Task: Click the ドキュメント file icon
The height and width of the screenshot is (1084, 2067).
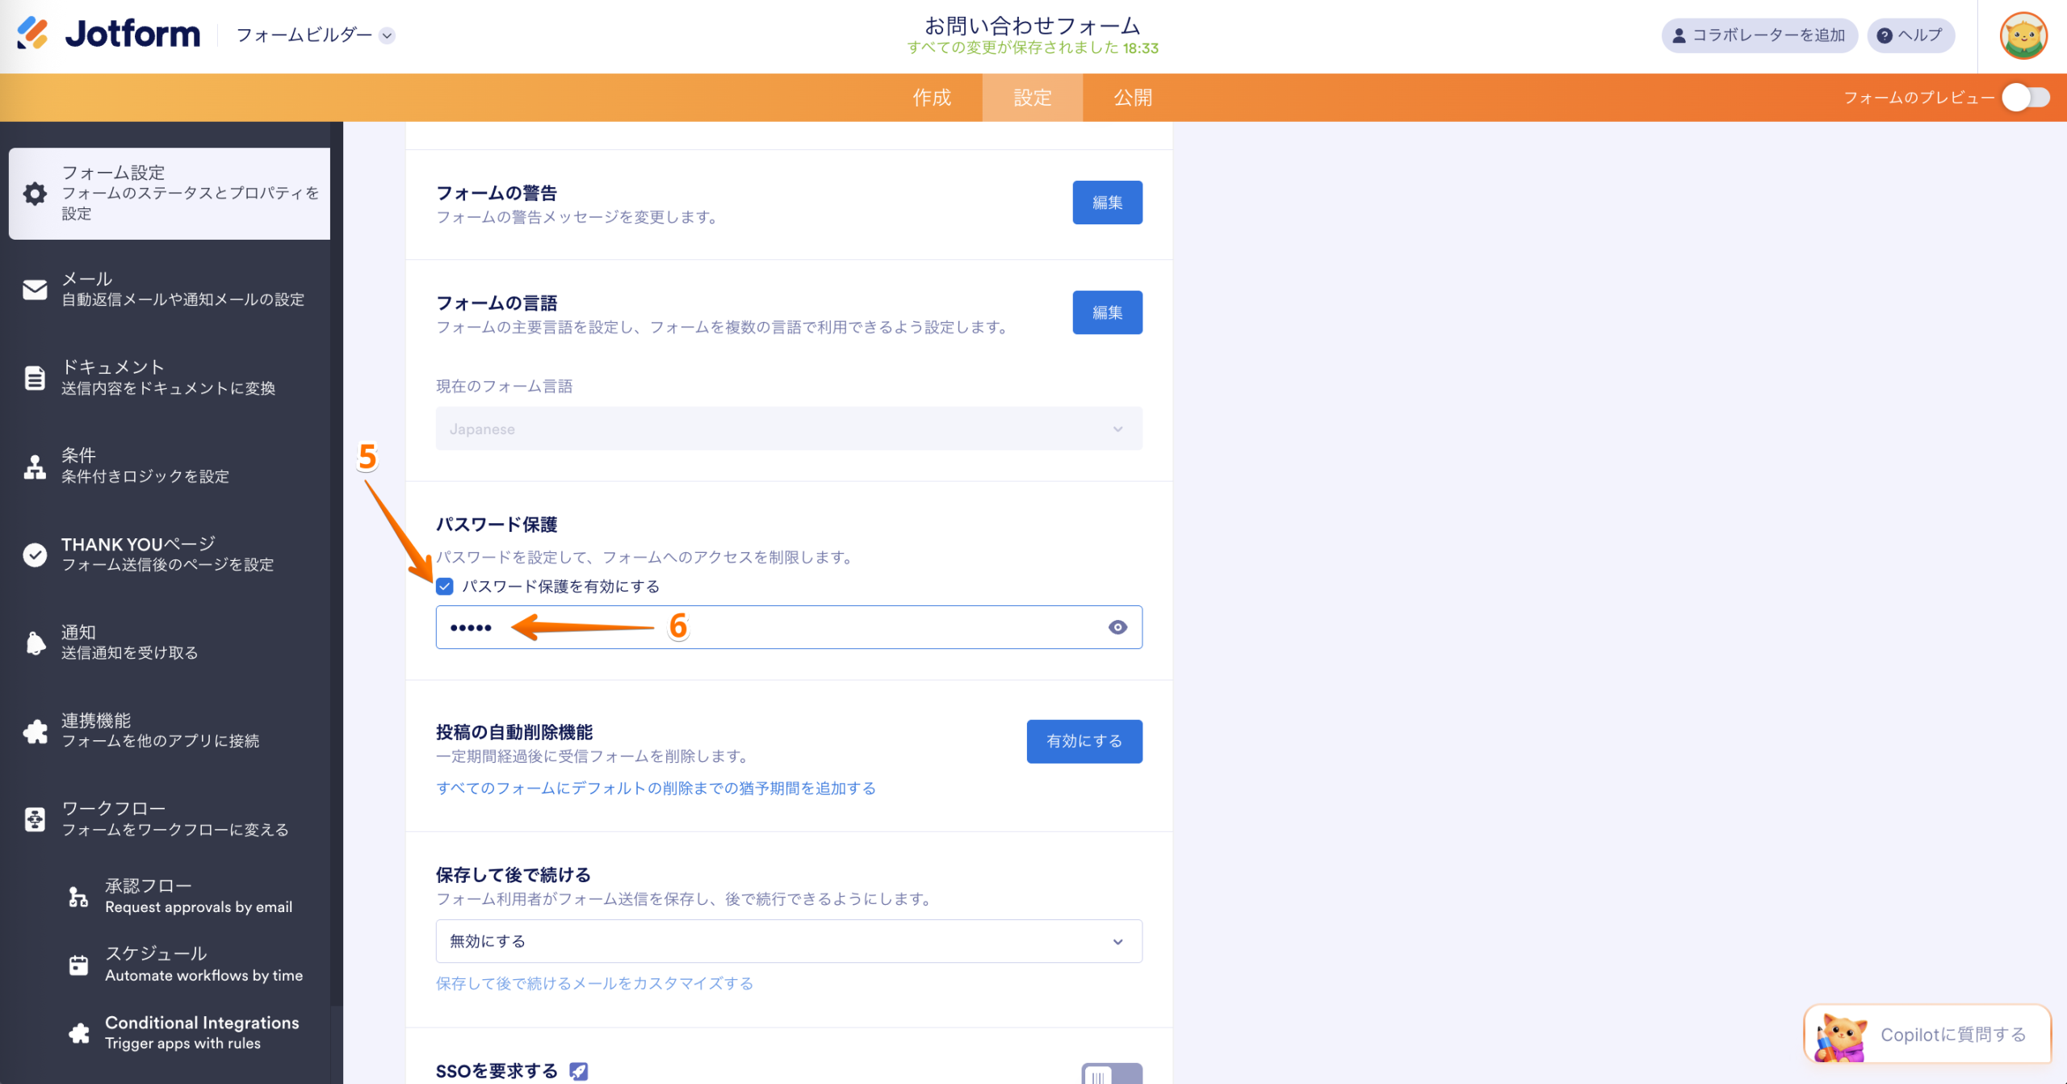Action: pos(35,378)
